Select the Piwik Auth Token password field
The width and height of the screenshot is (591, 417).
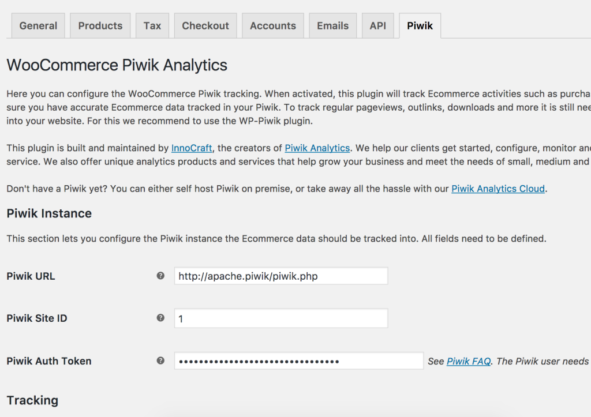(x=298, y=361)
